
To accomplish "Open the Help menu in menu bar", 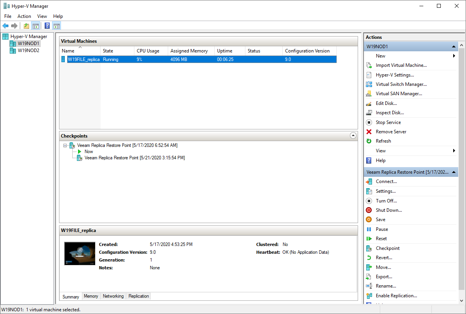I will click(58, 16).
